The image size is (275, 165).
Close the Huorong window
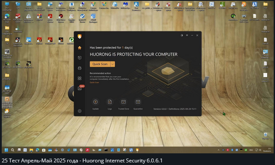point(197,35)
